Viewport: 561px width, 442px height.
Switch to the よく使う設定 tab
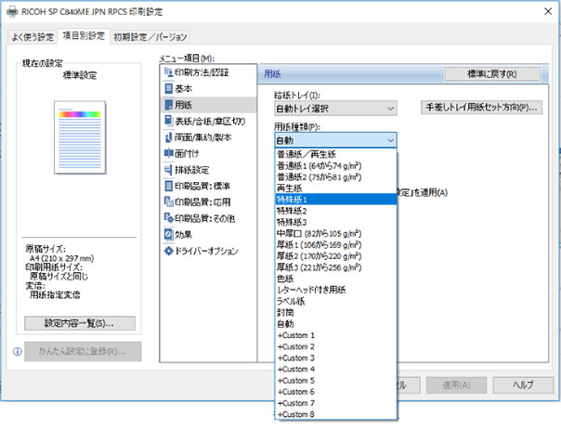pos(33,37)
